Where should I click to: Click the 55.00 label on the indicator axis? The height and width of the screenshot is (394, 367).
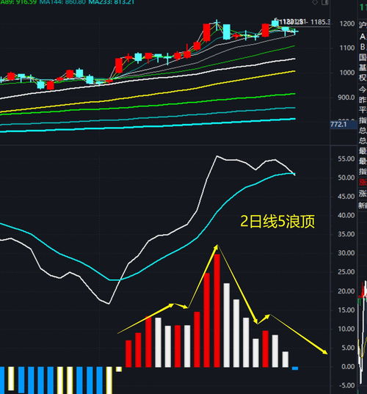[346, 158]
